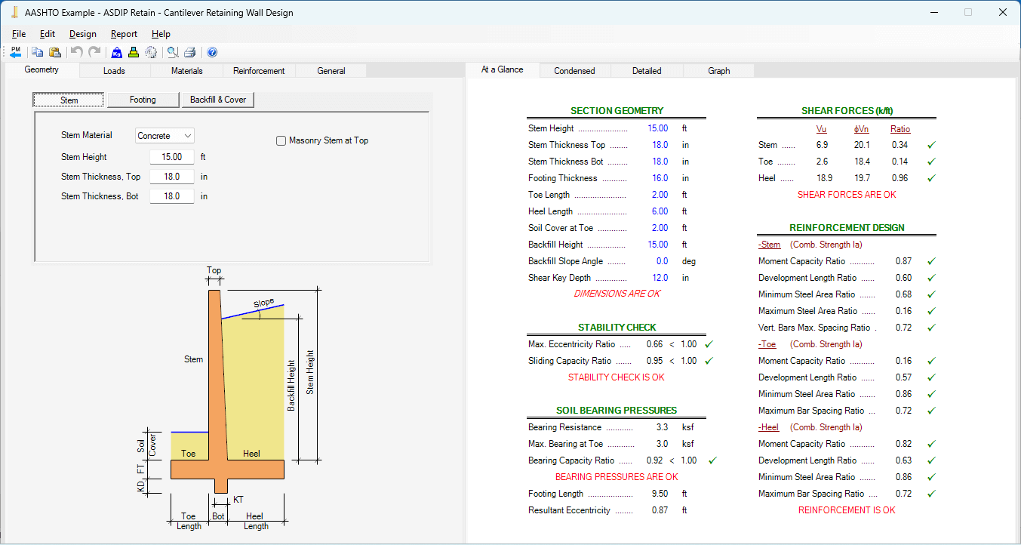
Task: Open the Design menu
Action: click(x=82, y=34)
